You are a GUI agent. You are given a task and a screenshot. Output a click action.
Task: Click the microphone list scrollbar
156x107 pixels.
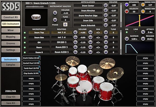tap(121, 42)
